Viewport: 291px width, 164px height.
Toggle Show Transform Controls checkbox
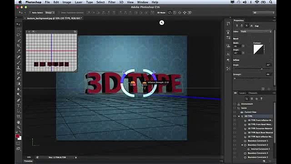point(59,13)
